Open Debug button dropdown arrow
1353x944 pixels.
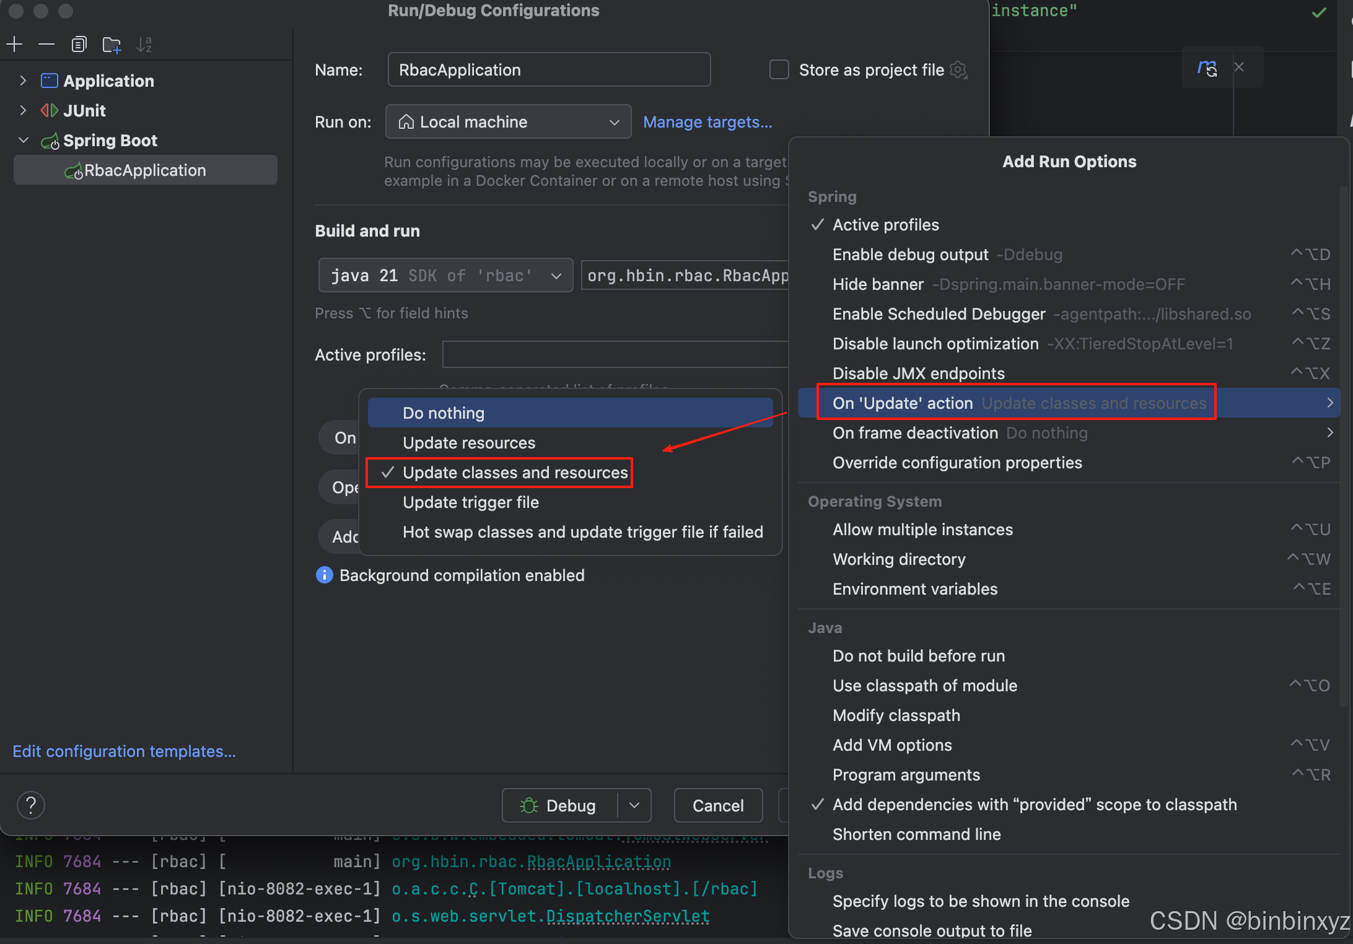(634, 805)
